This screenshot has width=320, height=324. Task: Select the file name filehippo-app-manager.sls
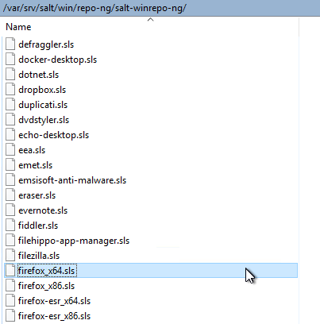(74, 241)
